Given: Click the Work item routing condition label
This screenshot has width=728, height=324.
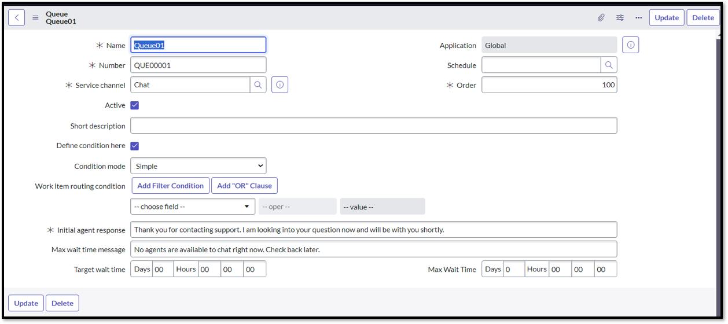Looking at the screenshot, I should 80,186.
